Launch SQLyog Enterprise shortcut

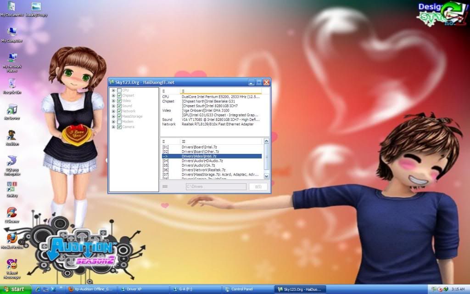[x=12, y=165]
